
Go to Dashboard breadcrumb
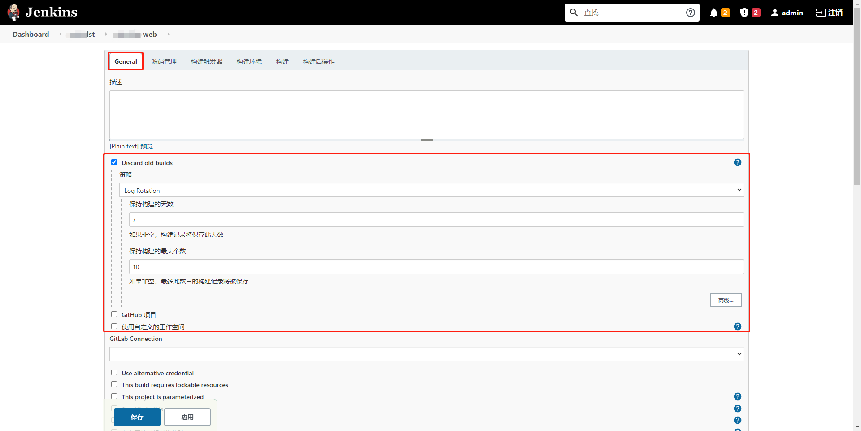[x=31, y=34]
